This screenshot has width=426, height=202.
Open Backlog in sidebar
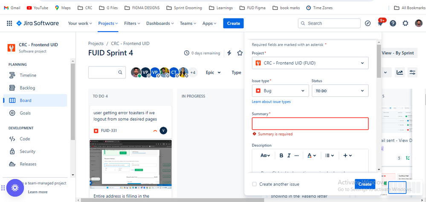coord(35,88)
